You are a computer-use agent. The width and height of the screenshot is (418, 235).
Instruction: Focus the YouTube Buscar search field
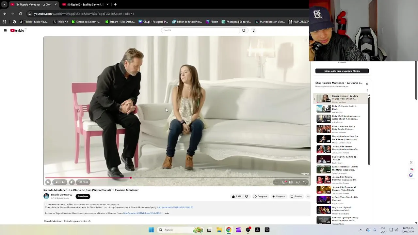tap(200, 30)
